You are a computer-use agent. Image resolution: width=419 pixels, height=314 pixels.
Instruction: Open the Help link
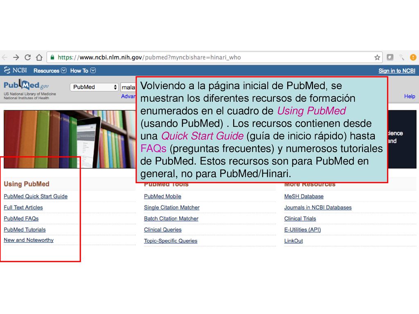coord(409,96)
